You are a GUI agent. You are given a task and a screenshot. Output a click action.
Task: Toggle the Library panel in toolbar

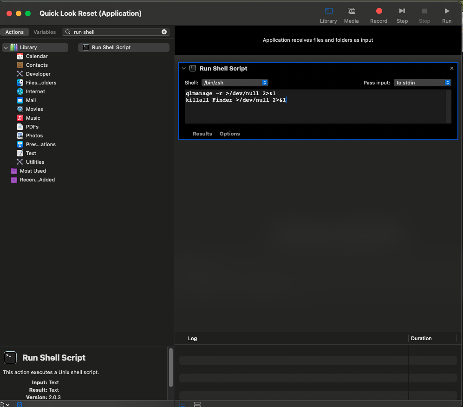click(x=328, y=15)
